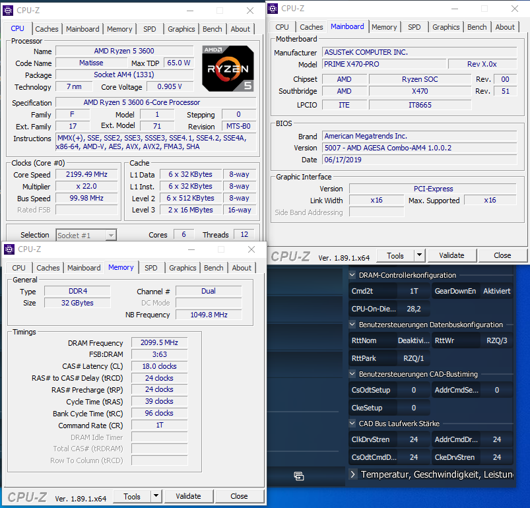Switch to Memory tab in Mainboard window
Viewport: 530px width, 508px height.
384,27
